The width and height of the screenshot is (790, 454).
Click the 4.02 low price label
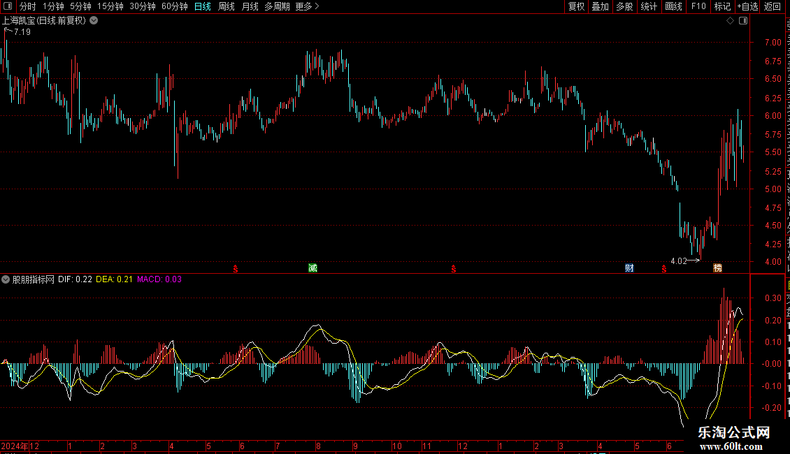(x=679, y=261)
